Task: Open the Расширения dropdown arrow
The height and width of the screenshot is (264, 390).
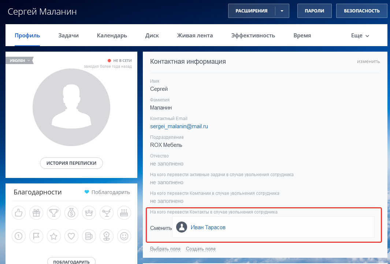Action: pos(282,11)
